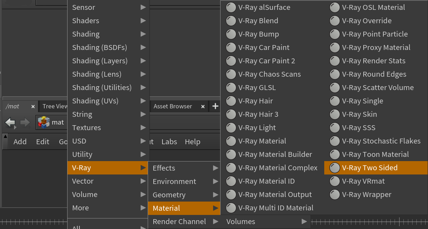The width and height of the screenshot is (428, 229).
Task: Open the USD submenu
Action: coord(108,141)
